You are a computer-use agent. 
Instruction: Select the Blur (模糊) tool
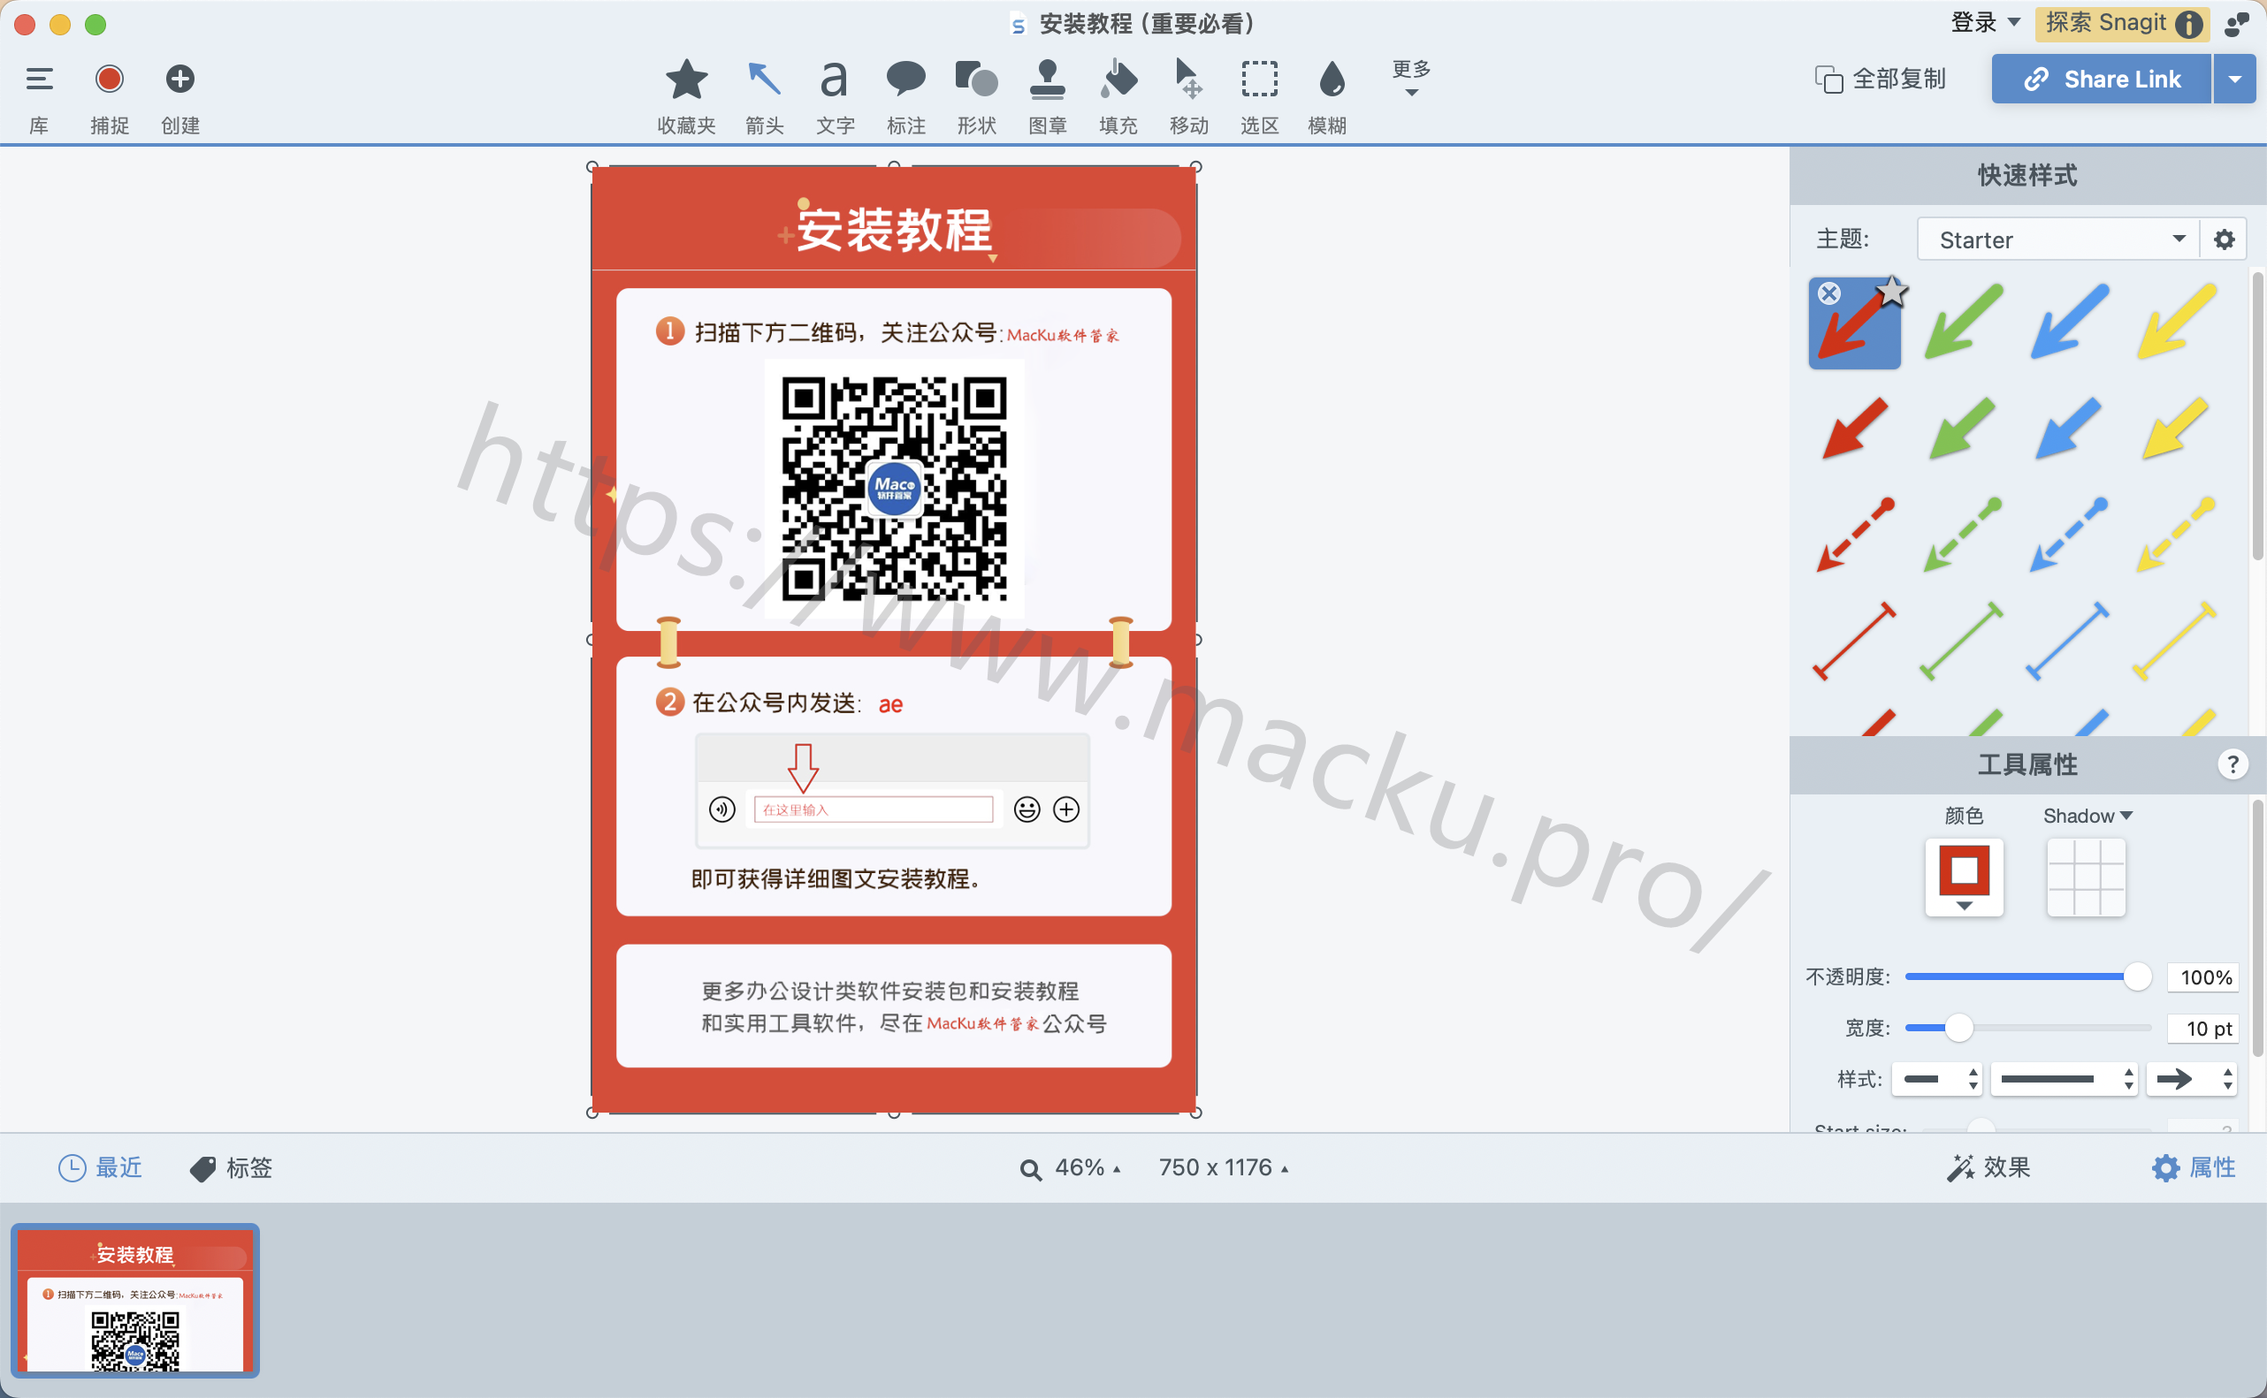[x=1331, y=80]
